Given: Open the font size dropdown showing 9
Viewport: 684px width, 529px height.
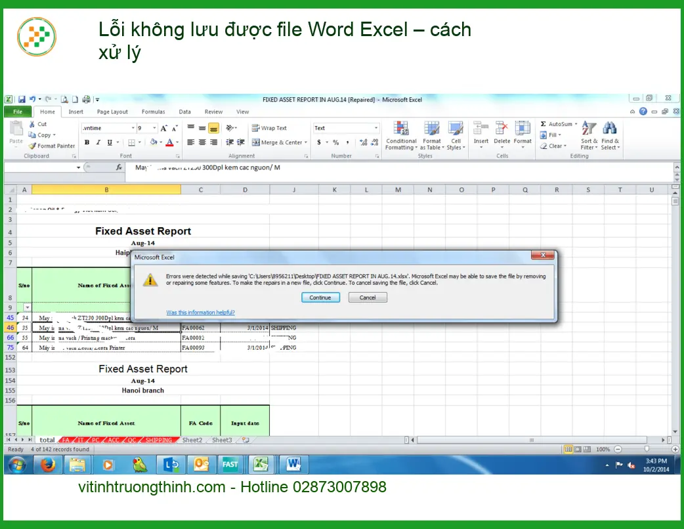Looking at the screenshot, I should [154, 128].
